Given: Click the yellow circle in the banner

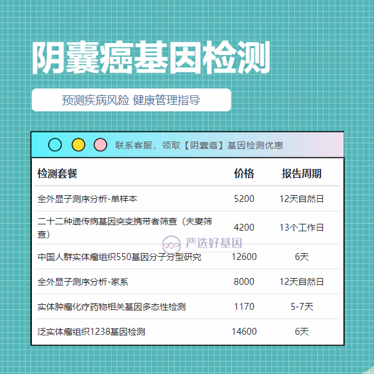Looking at the screenshot, I should click(79, 145).
